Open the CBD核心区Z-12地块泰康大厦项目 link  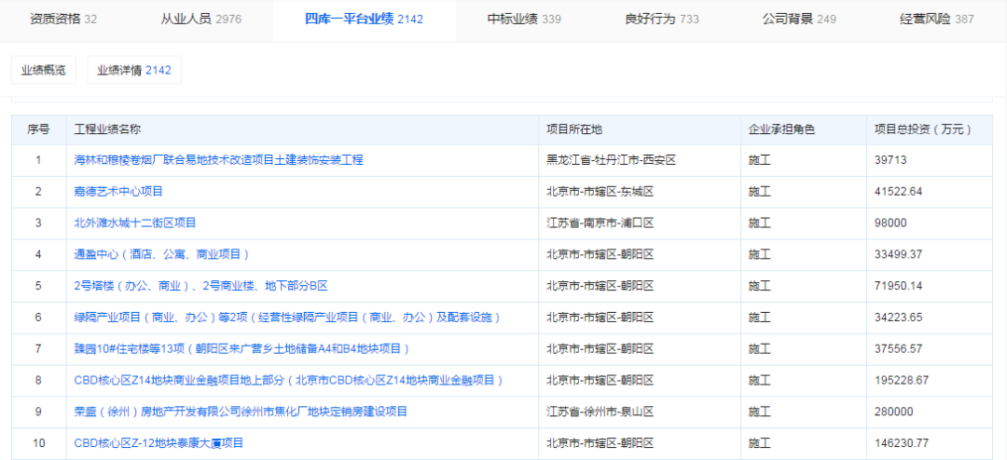(x=159, y=443)
